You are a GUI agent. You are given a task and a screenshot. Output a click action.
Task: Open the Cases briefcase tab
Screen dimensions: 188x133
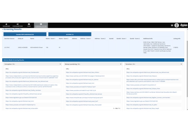click(29, 25)
